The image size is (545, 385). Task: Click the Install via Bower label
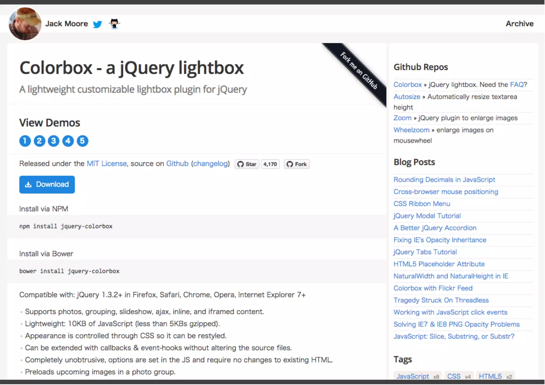46,254
